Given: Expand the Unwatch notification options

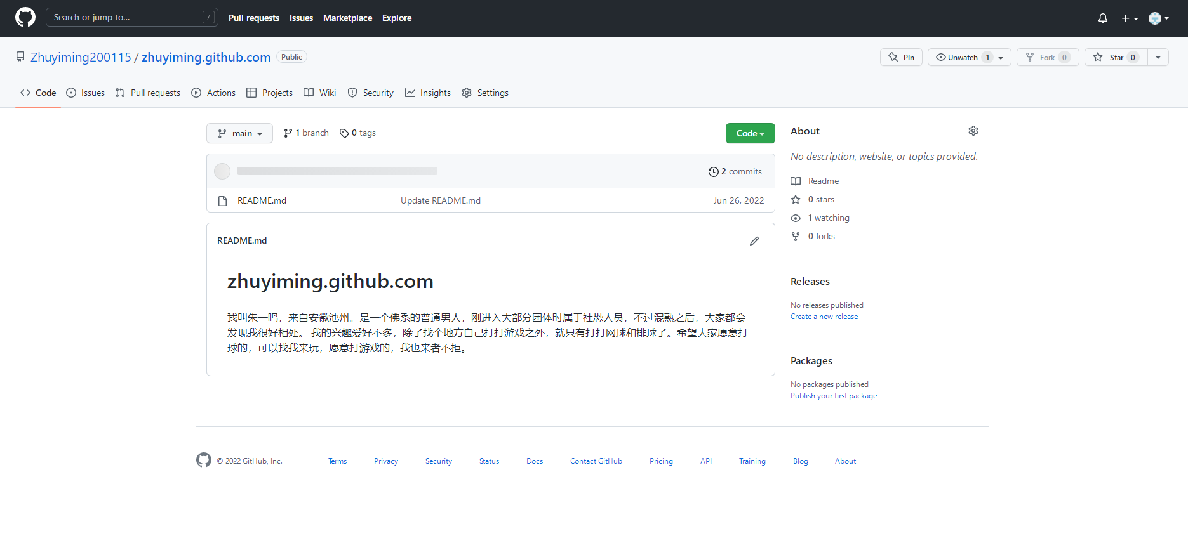Looking at the screenshot, I should pos(1001,57).
